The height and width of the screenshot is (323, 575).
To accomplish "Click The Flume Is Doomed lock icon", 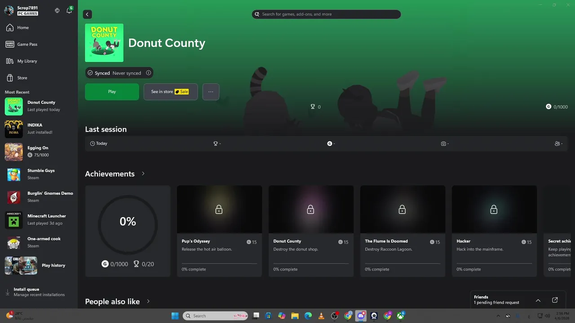I will tap(402, 210).
